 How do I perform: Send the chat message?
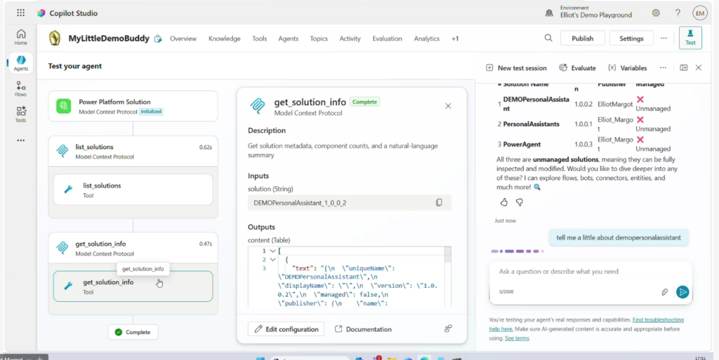pyautogui.click(x=682, y=292)
